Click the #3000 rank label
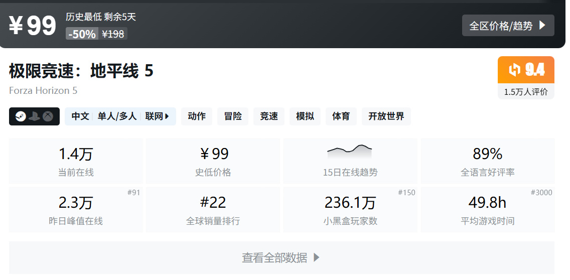Screen dimensions: 570x280 click(x=541, y=193)
